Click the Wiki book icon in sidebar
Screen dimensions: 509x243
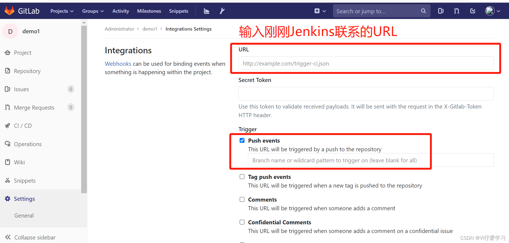pyautogui.click(x=8, y=162)
